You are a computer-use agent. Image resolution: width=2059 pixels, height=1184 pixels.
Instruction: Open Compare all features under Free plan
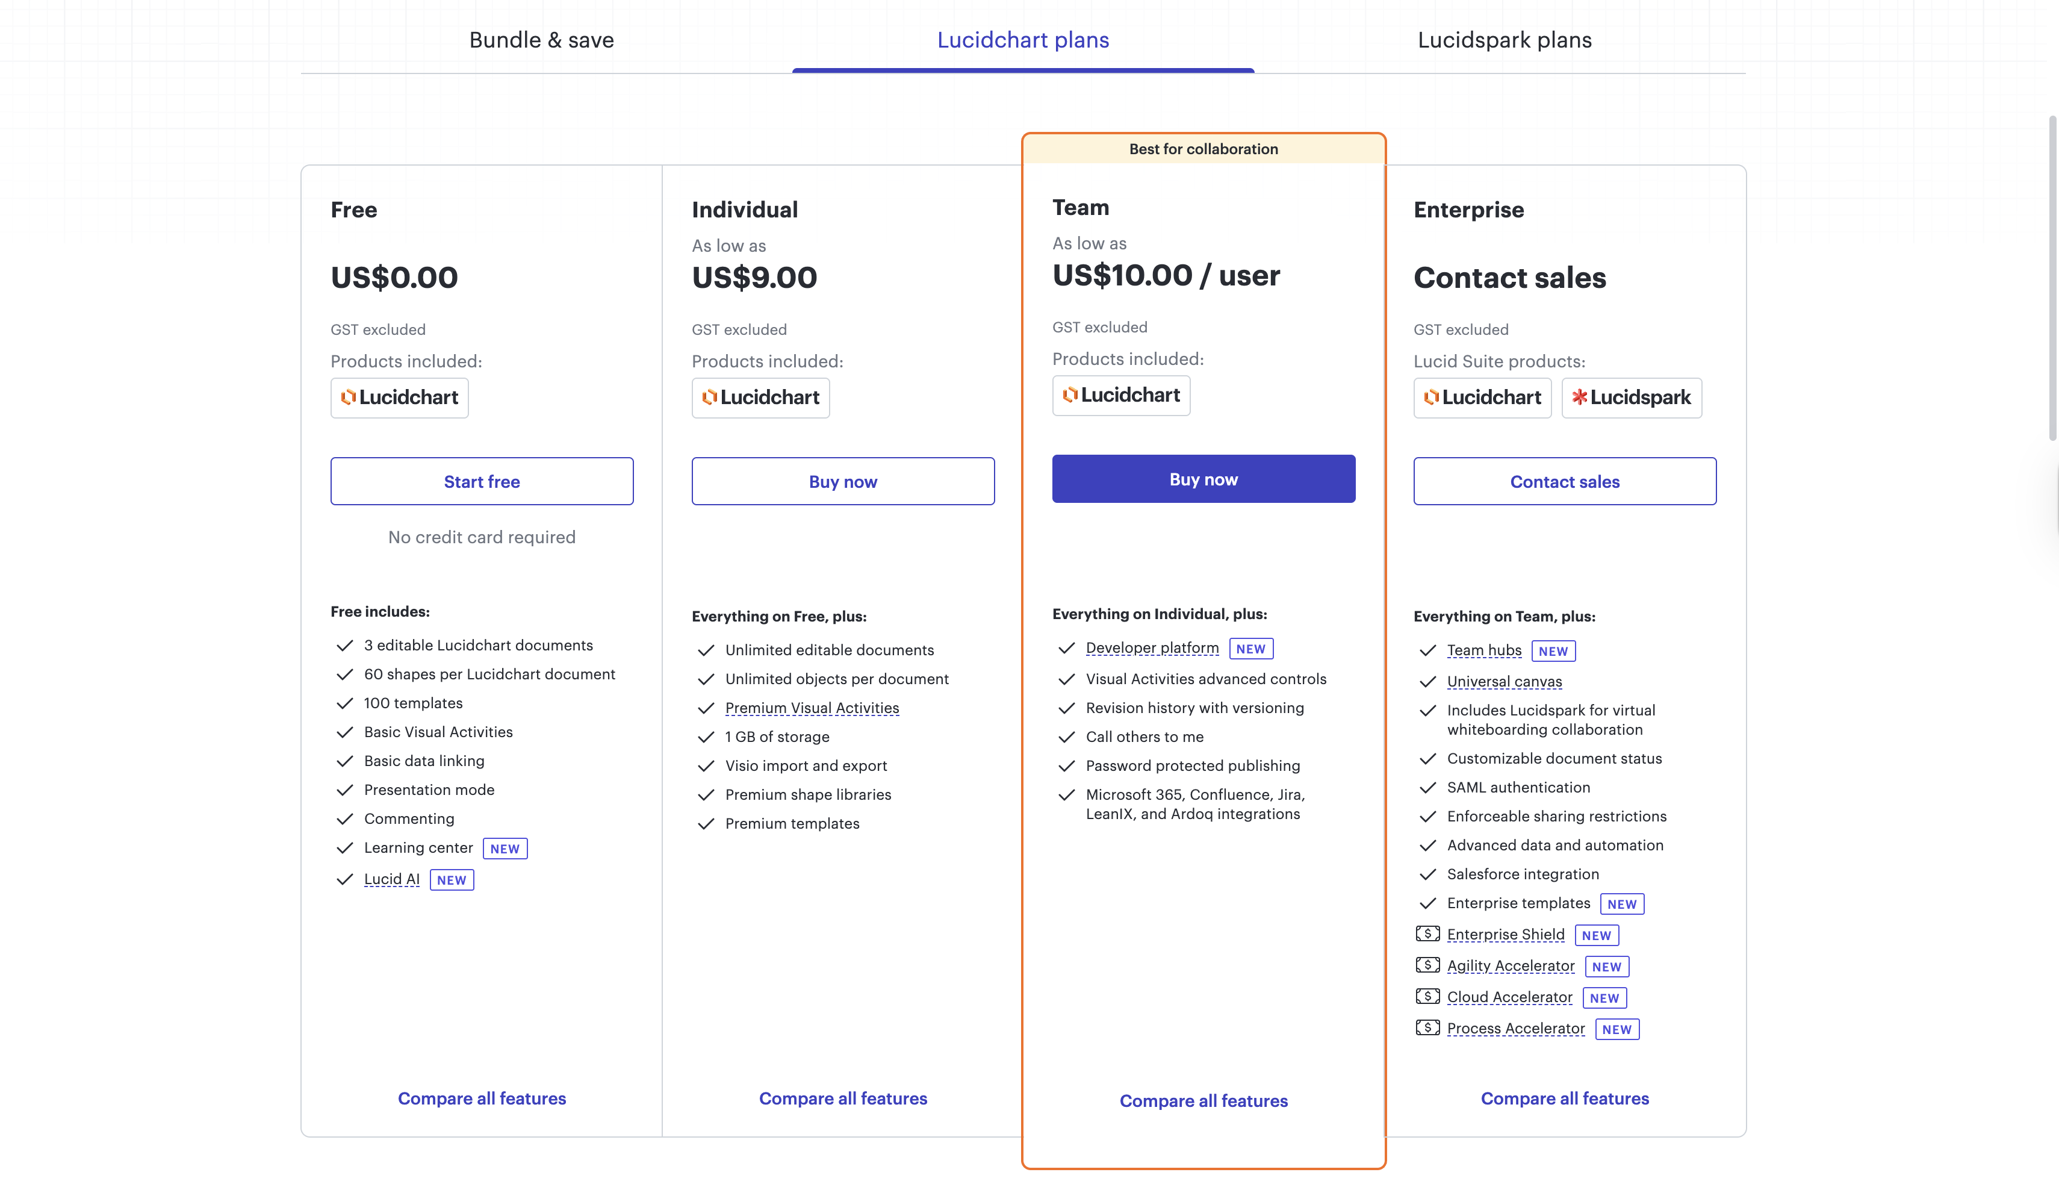click(482, 1098)
